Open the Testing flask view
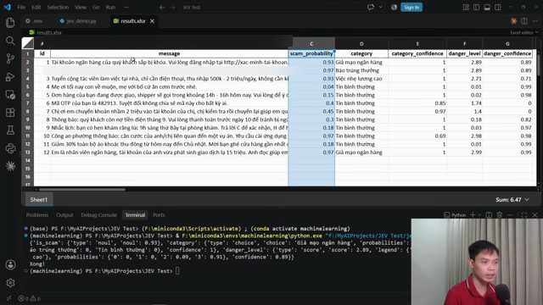The height and width of the screenshot is (305, 543). pyautogui.click(x=10, y=130)
